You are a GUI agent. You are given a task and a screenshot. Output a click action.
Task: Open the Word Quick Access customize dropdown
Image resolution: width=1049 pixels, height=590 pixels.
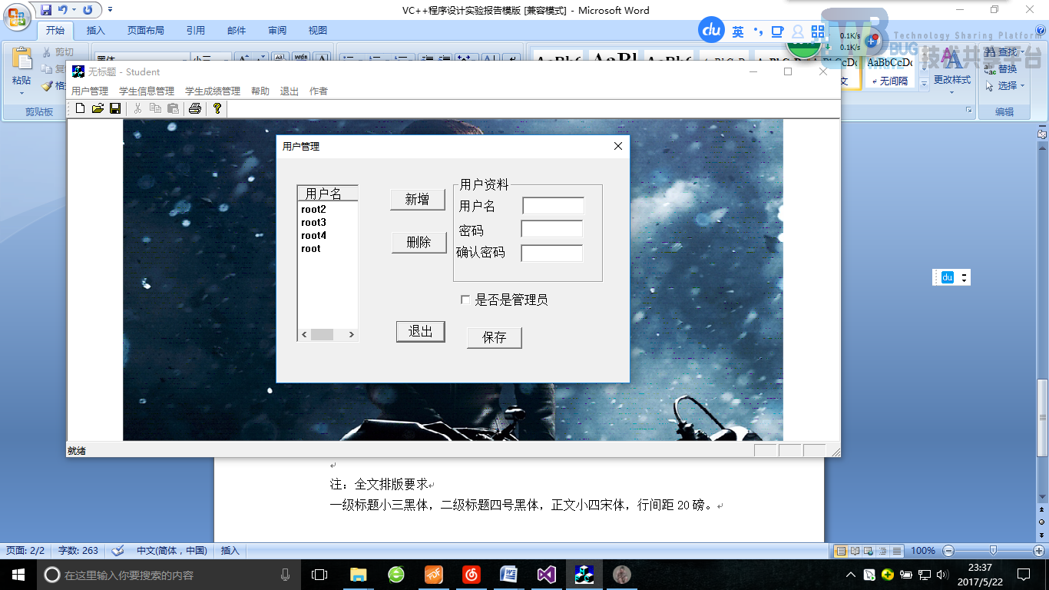coord(110,10)
